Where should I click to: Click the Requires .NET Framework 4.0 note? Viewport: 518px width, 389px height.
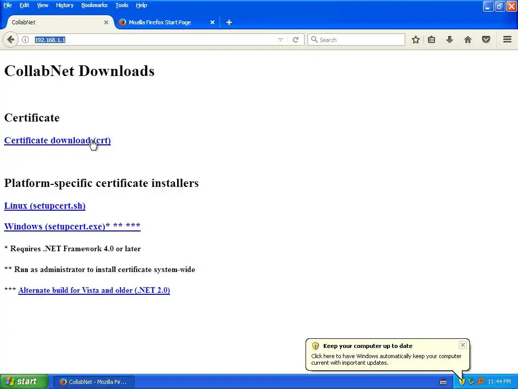coord(72,249)
